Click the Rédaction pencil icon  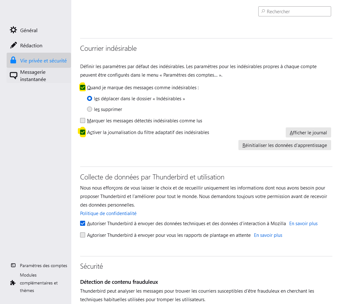[13, 45]
